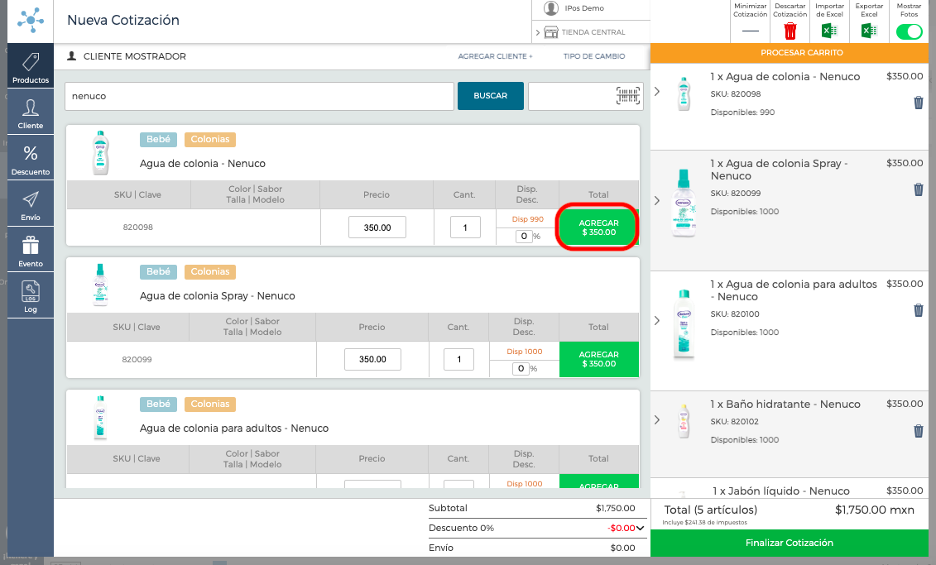Click the 'Disp 990' availability text
The width and height of the screenshot is (936, 565).
click(x=528, y=219)
